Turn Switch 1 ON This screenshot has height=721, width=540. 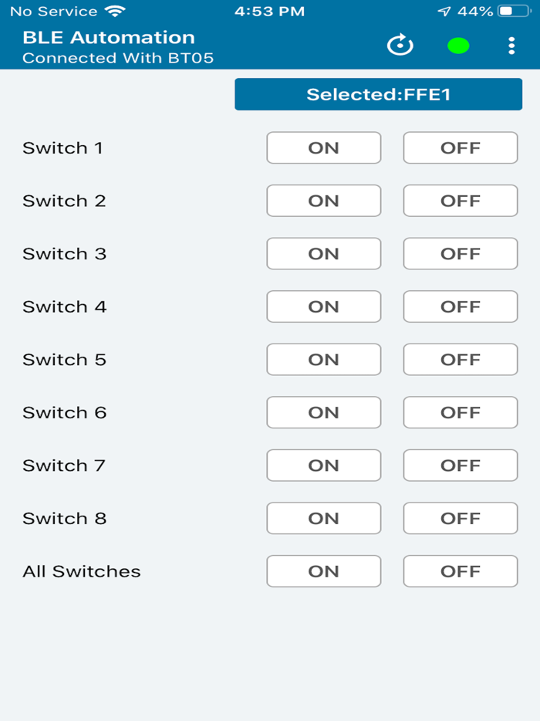coord(323,147)
